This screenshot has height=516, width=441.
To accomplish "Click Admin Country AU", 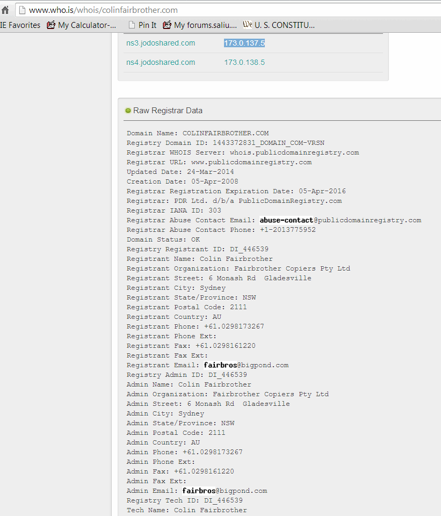I will [x=163, y=442].
